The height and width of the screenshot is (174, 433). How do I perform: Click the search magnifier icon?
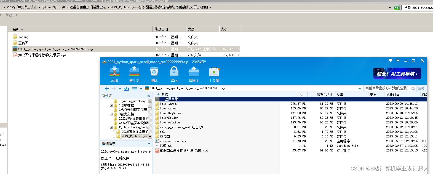413,89
